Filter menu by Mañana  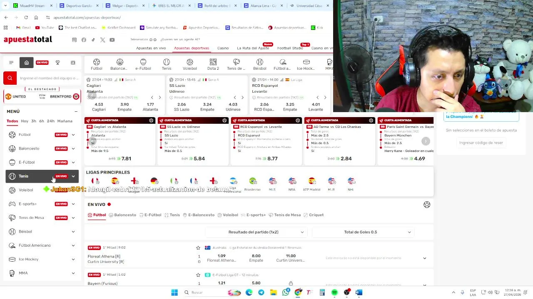[x=65, y=121]
